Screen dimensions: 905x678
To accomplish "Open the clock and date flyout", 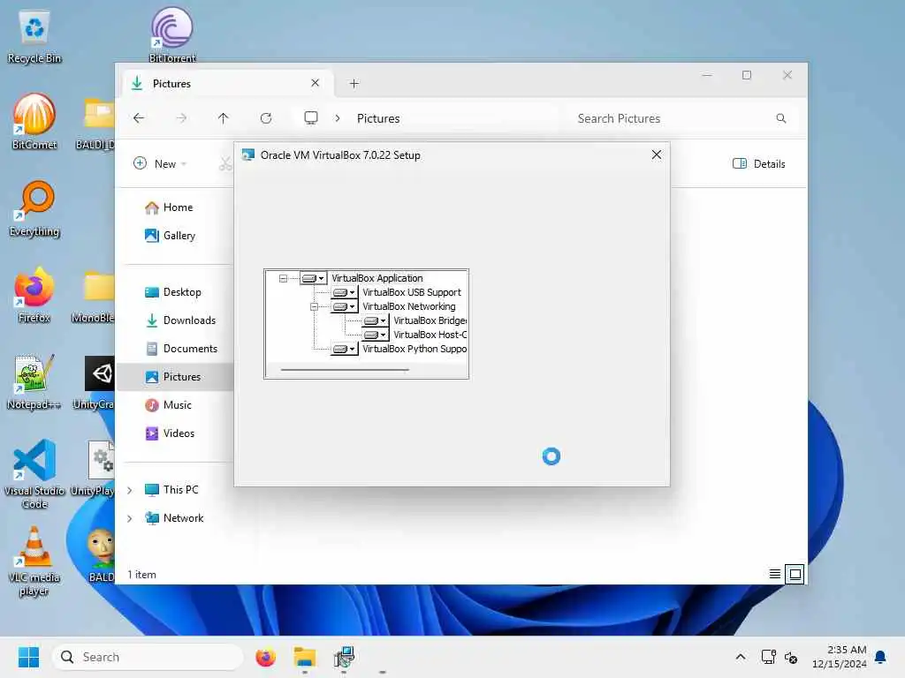I will click(840, 657).
